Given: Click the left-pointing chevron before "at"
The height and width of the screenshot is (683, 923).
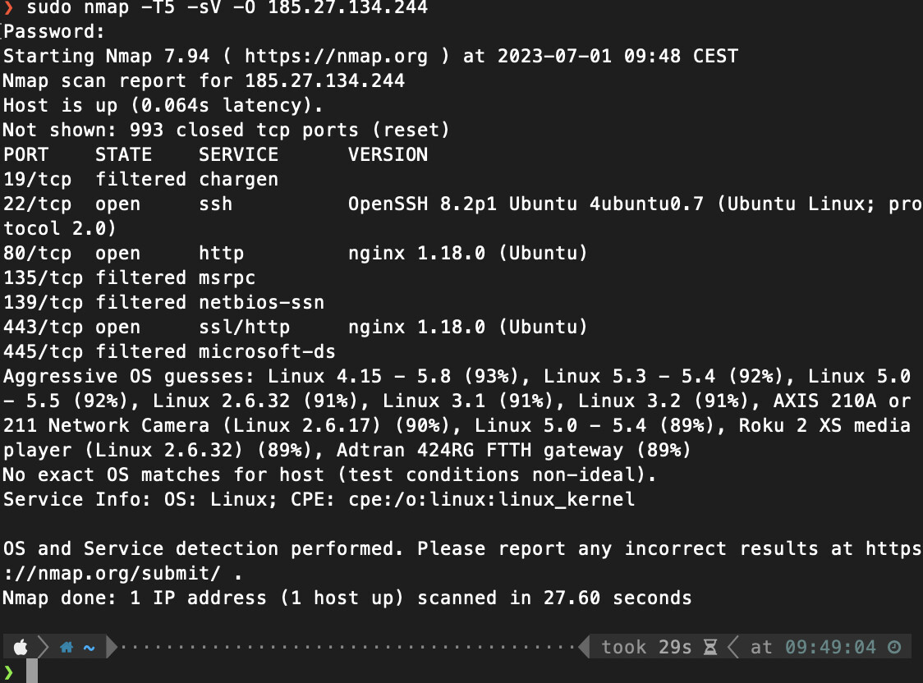Looking at the screenshot, I should click(x=733, y=648).
